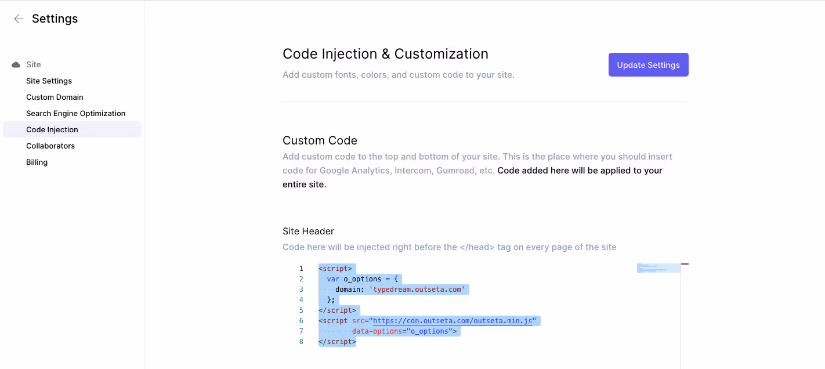Click line number 8 in editor
Screen dimensions: 825x369
tap(301, 342)
